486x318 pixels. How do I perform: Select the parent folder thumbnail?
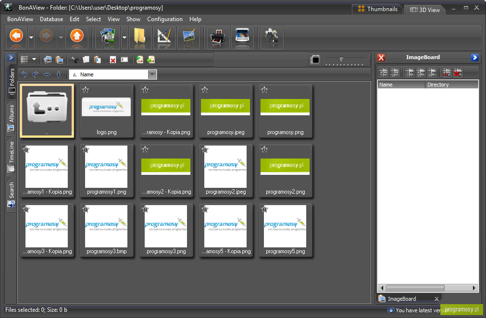47,110
